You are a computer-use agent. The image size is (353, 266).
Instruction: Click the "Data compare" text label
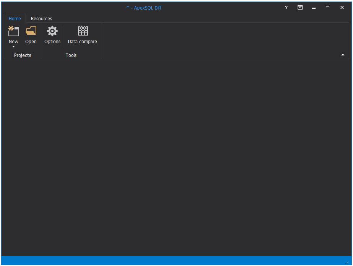point(83,42)
